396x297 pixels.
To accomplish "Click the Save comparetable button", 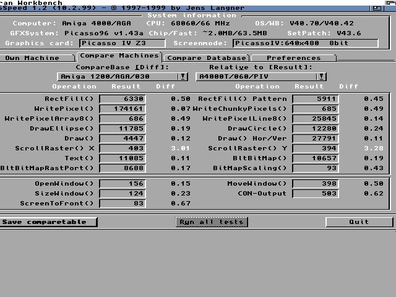I will point(48,222).
